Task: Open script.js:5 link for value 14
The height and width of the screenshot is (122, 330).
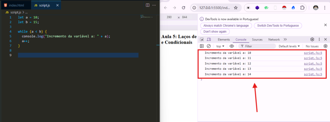Action: point(313,74)
